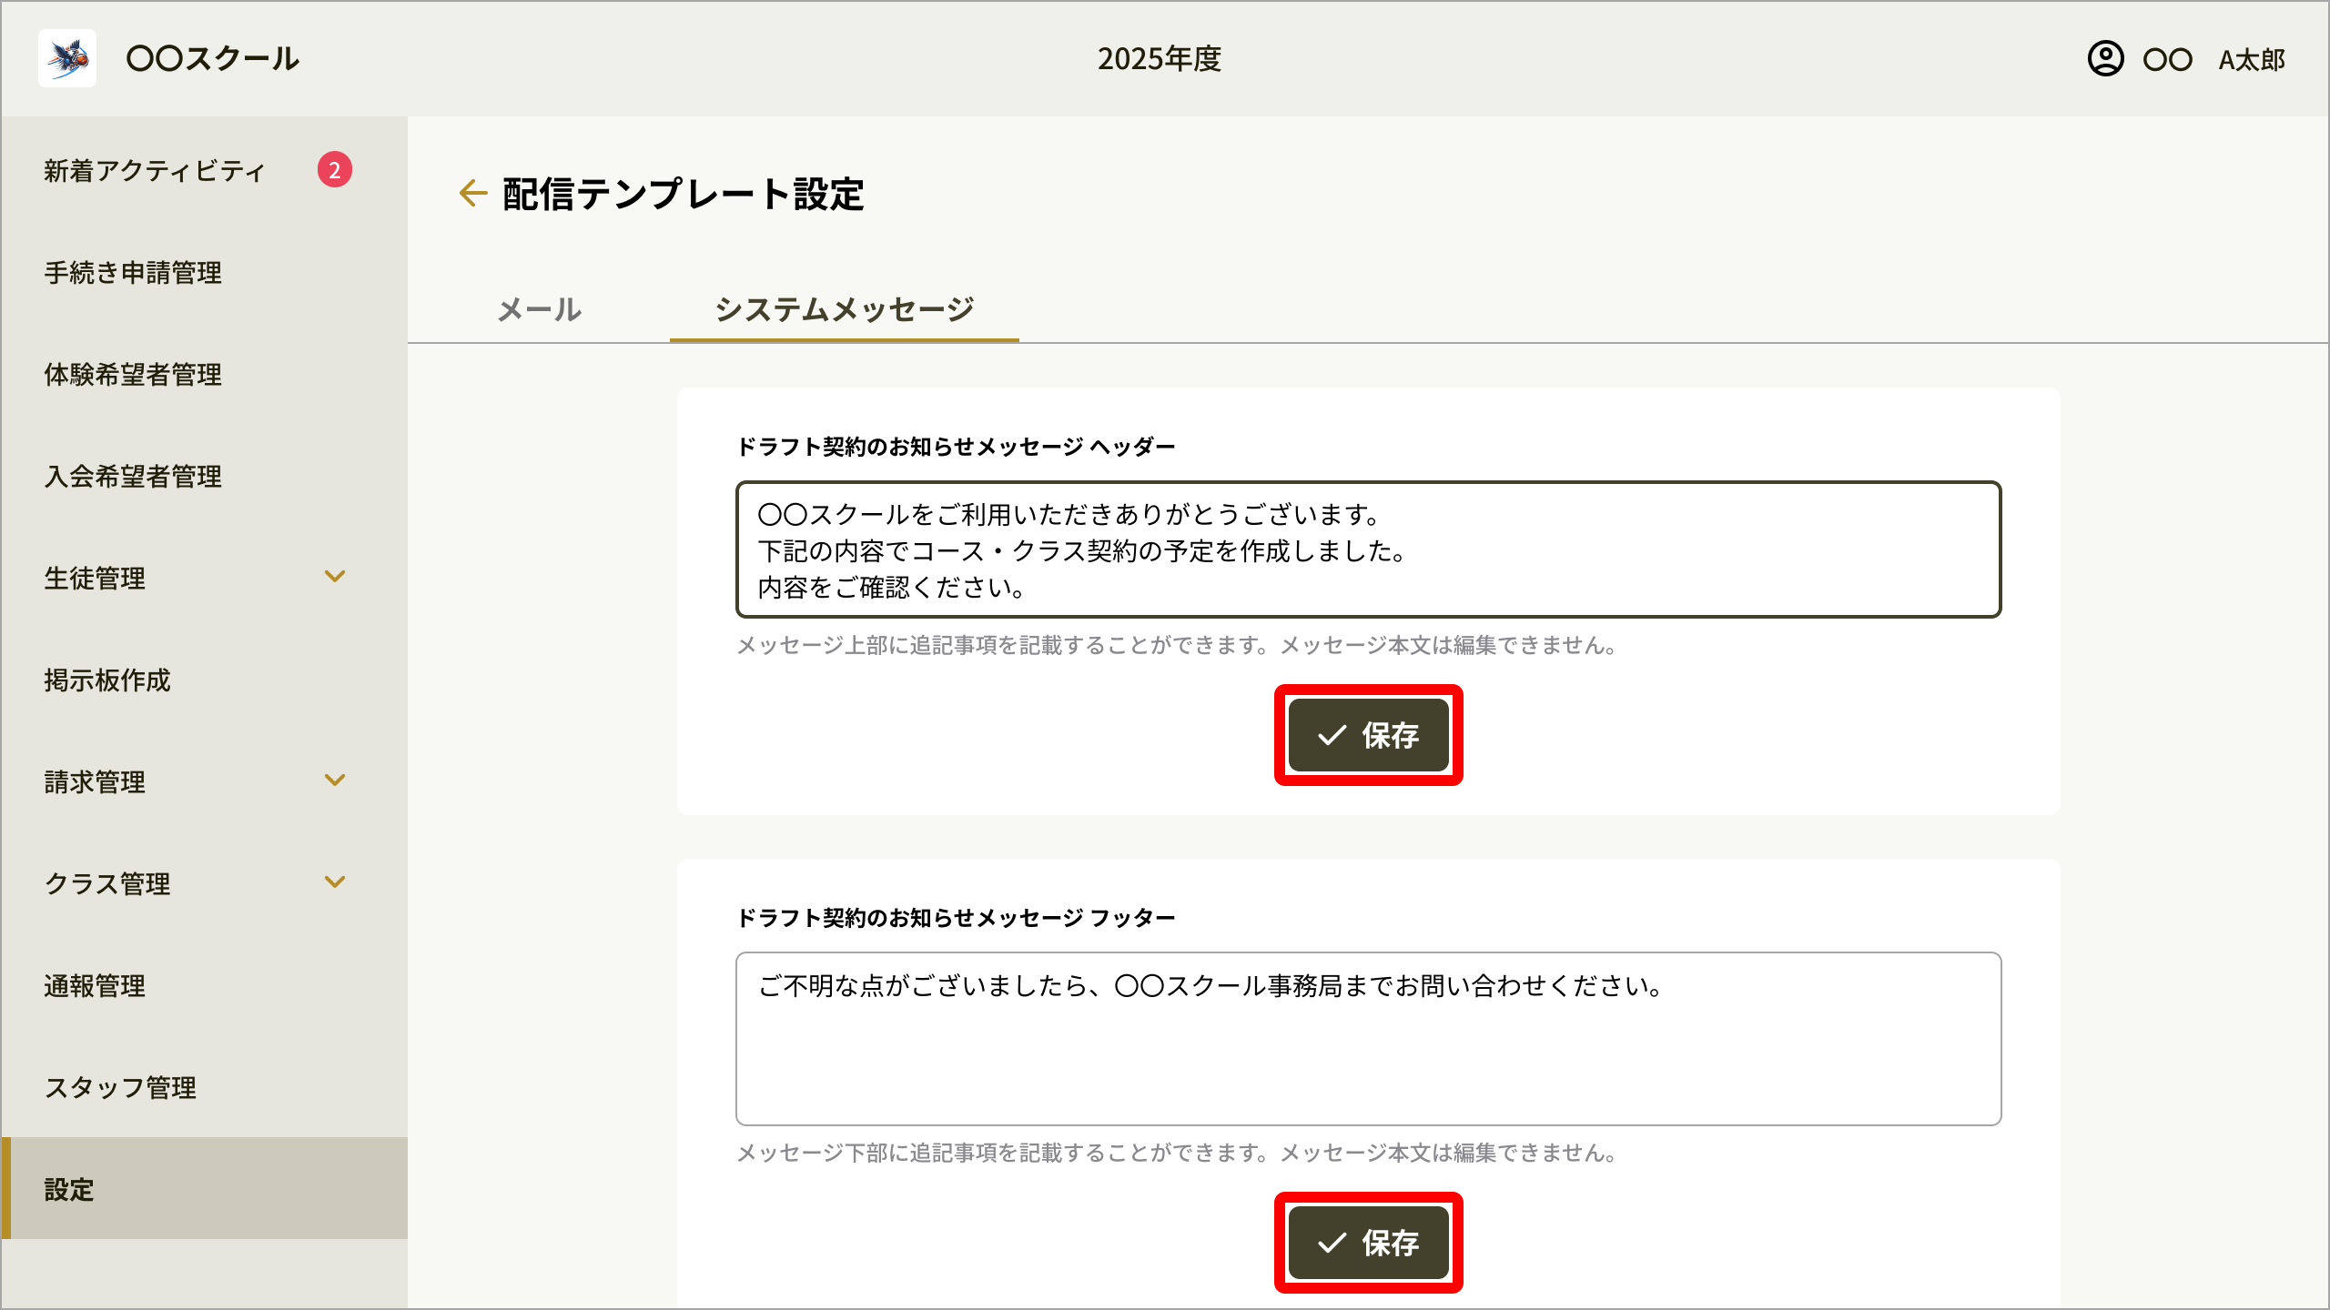Image resolution: width=2330 pixels, height=1310 pixels.
Task: Save the ヘッダー message with 保存 button
Action: (x=1368, y=735)
